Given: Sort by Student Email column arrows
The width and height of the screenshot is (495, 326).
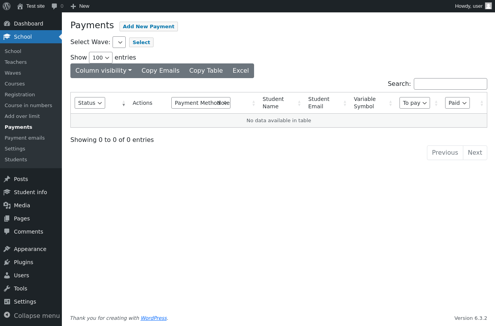Looking at the screenshot, I should [x=345, y=103].
